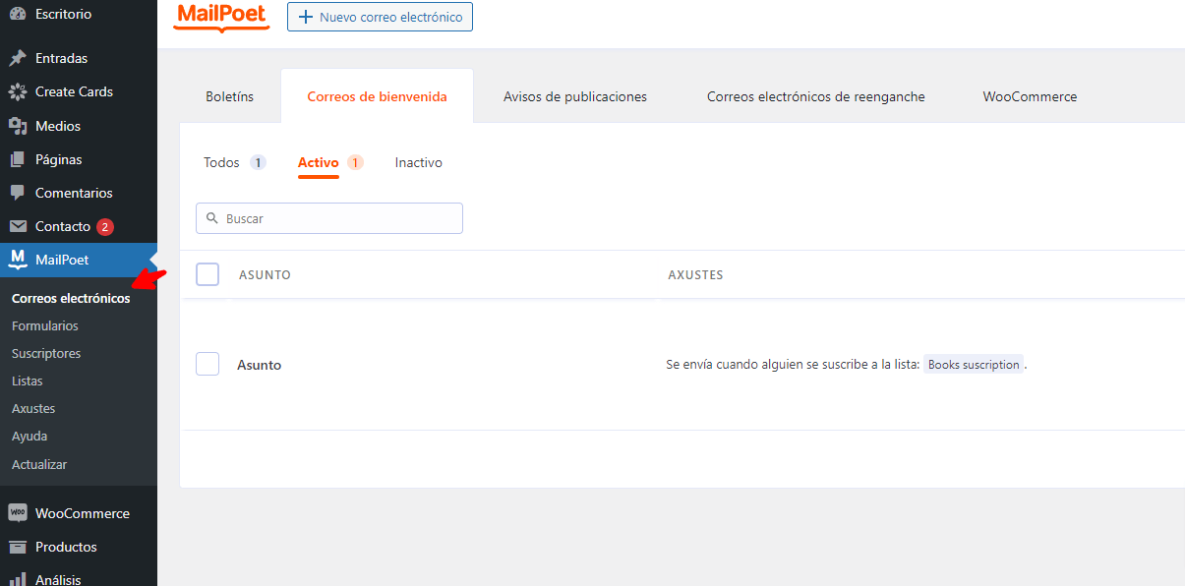Click the Create Cards gear icon
This screenshot has width=1185, height=586.
(18, 91)
